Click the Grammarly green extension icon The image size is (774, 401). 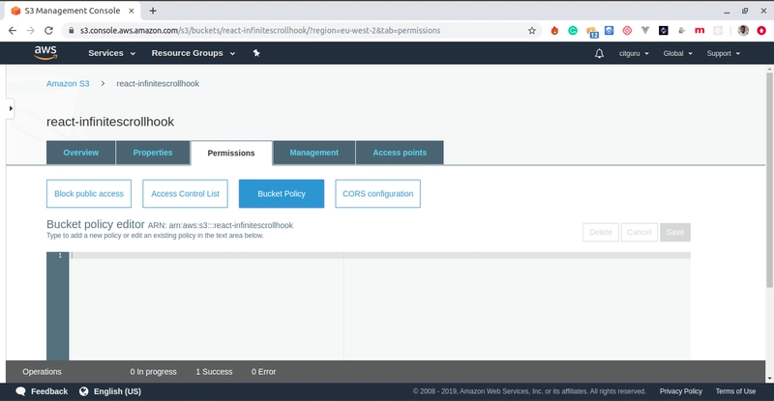573,31
